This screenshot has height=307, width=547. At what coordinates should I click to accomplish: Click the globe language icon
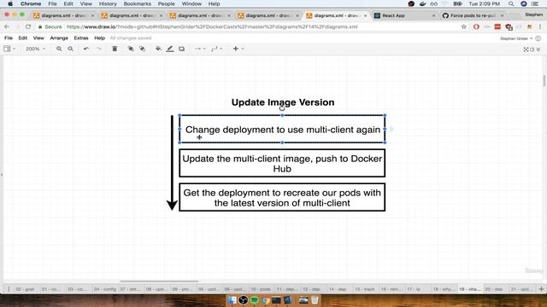(538, 38)
